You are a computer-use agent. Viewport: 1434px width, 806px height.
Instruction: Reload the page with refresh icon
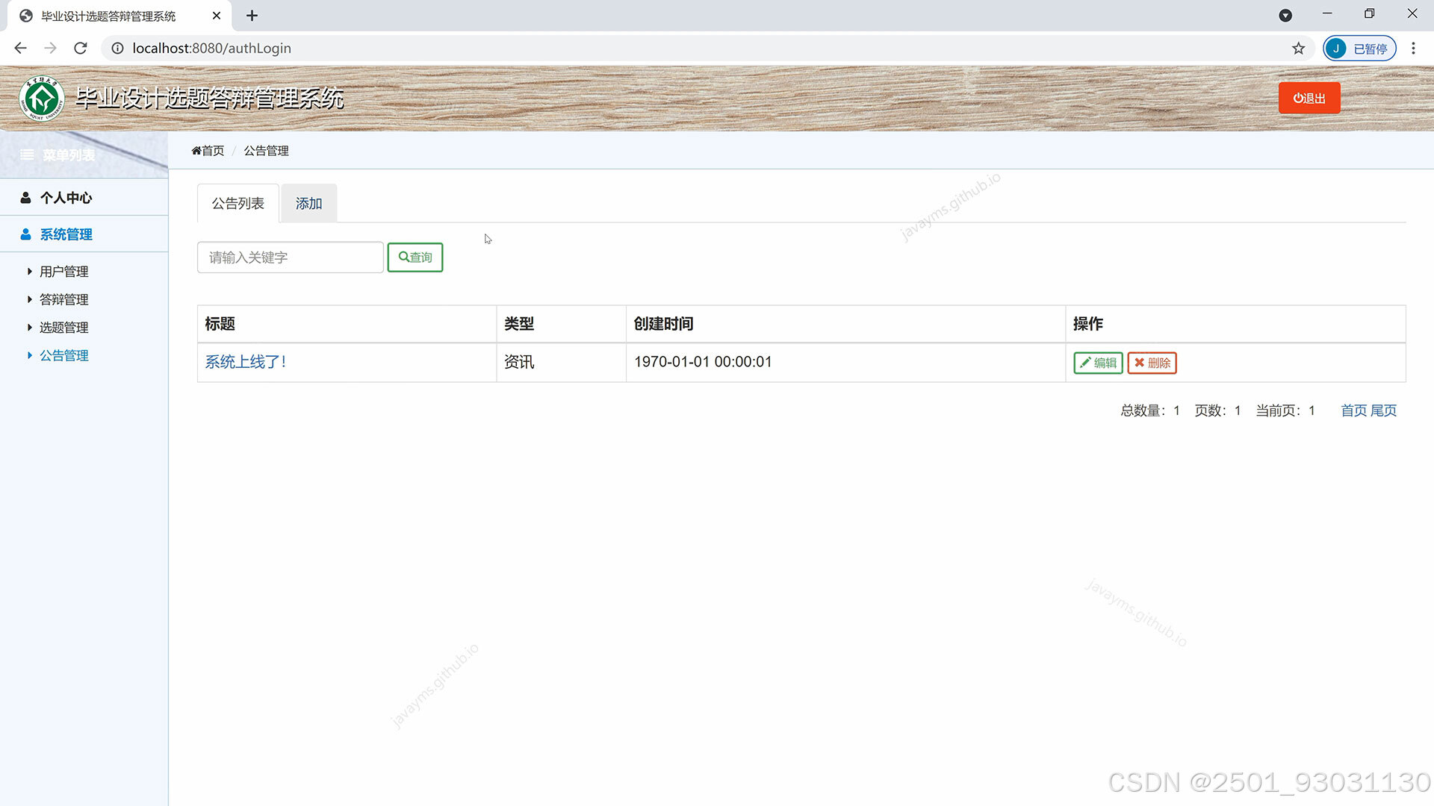coord(81,49)
